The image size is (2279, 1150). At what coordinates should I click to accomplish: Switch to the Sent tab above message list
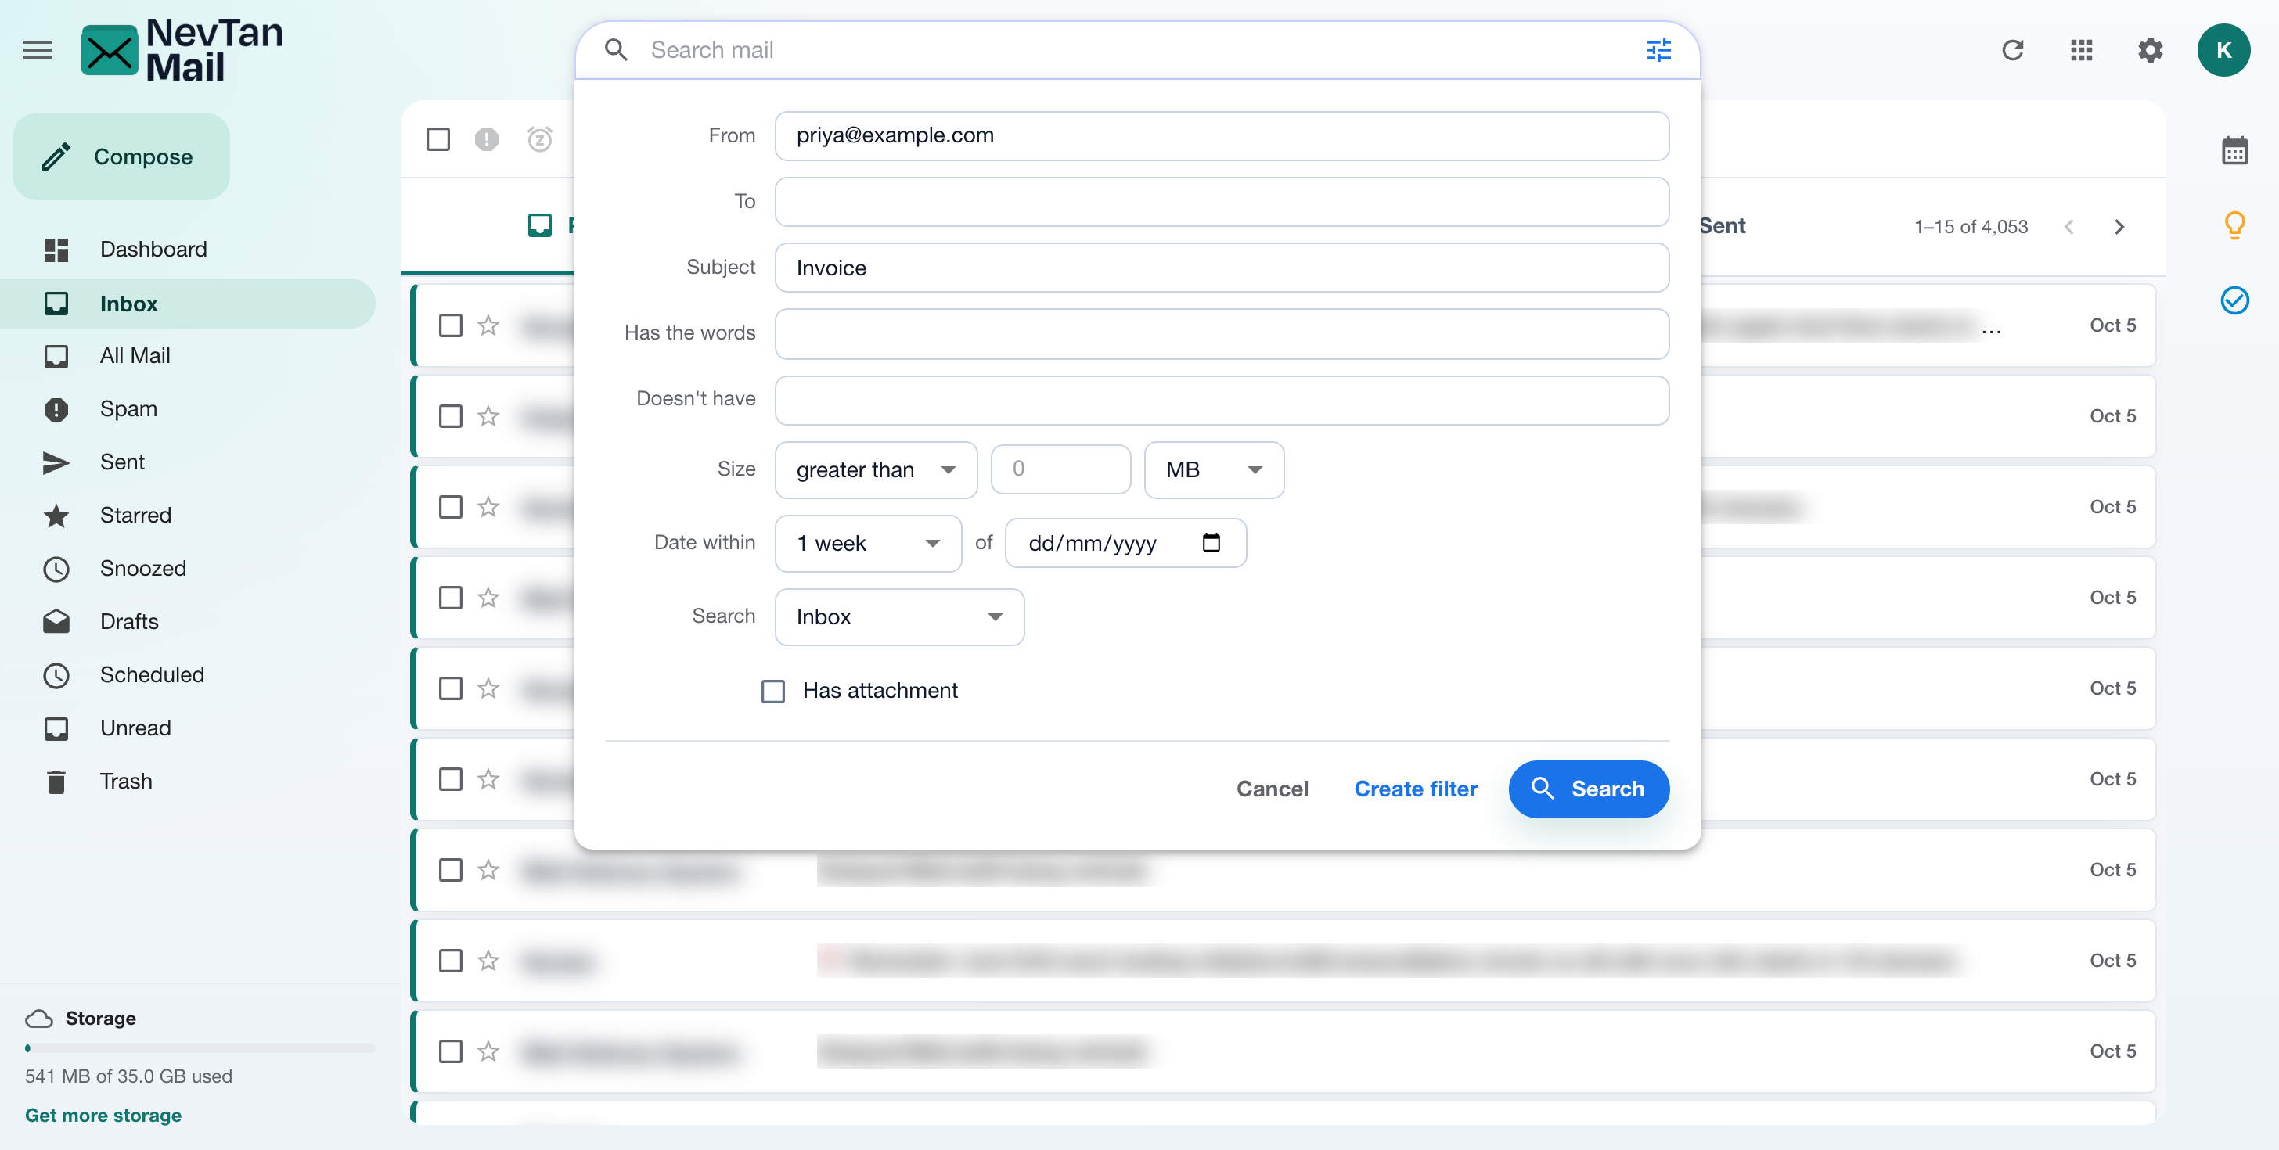coord(1723,225)
